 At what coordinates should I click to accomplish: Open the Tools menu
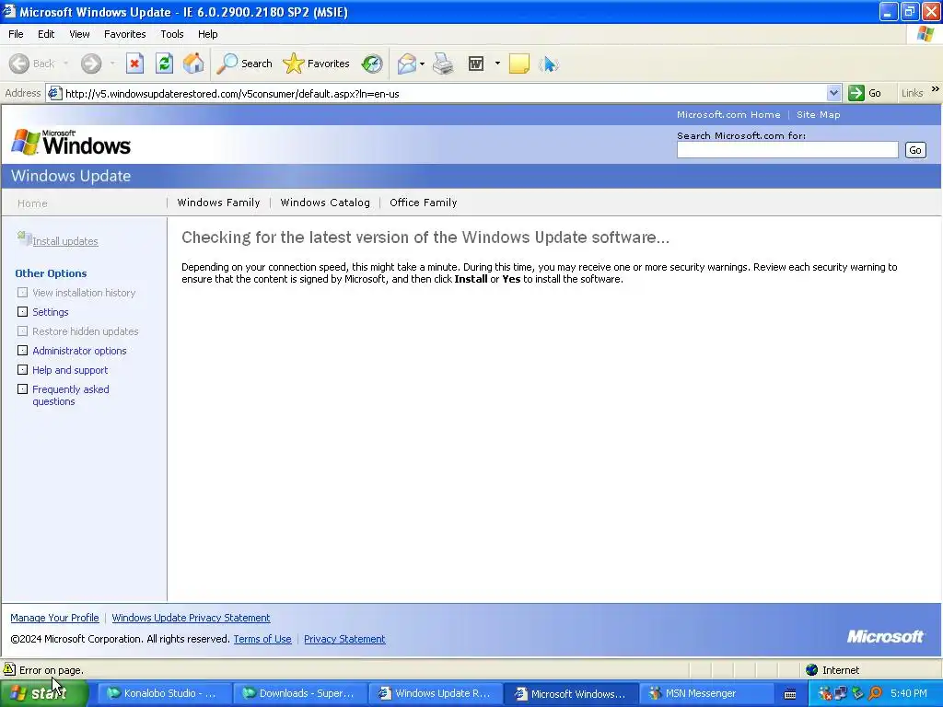point(172,34)
